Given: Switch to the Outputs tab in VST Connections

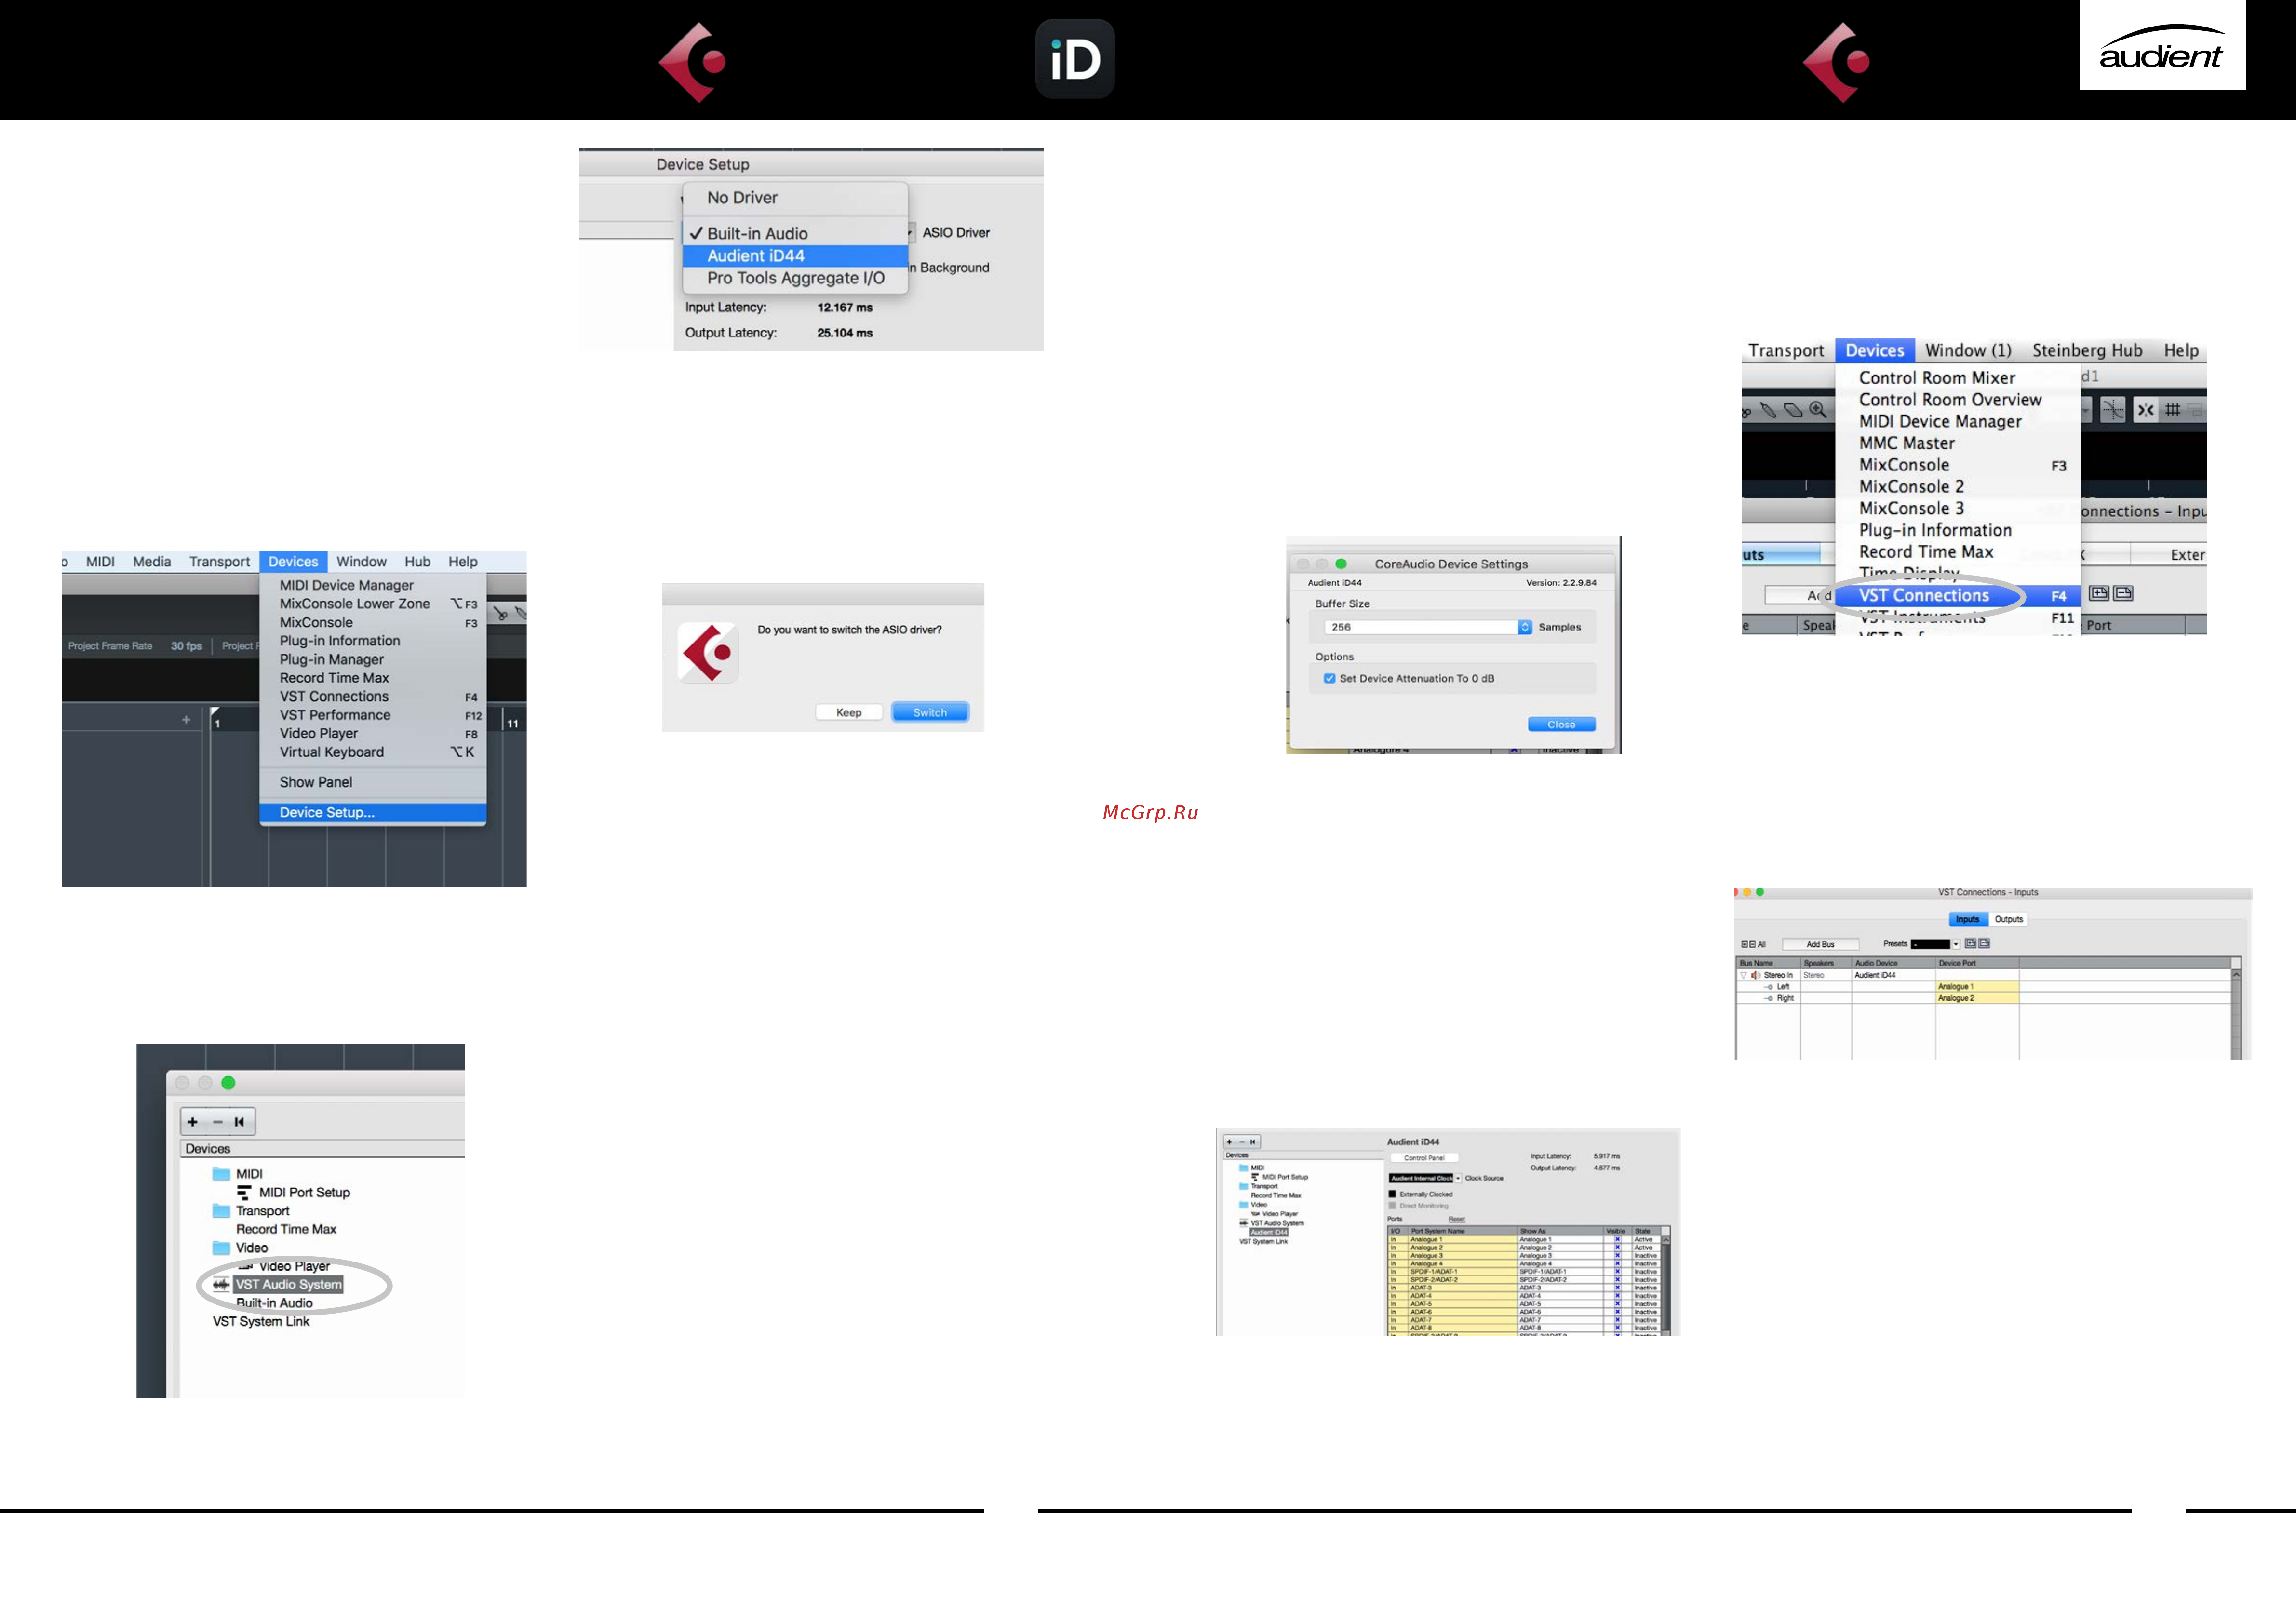Looking at the screenshot, I should click(x=2008, y=919).
